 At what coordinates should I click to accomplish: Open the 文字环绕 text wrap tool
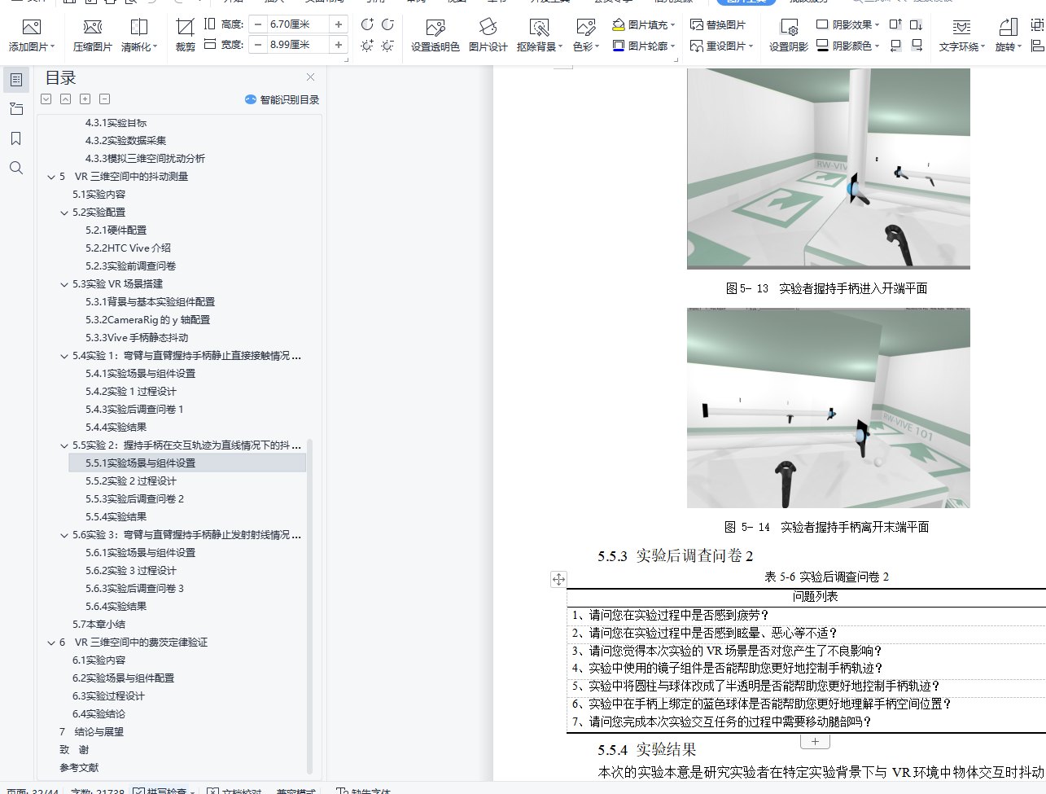pyautogui.click(x=961, y=36)
